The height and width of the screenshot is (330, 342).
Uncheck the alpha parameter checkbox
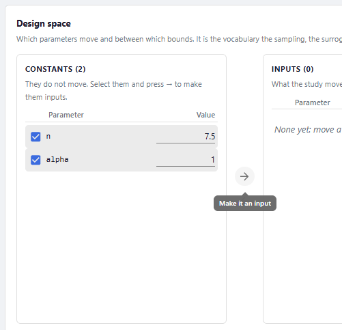click(35, 160)
